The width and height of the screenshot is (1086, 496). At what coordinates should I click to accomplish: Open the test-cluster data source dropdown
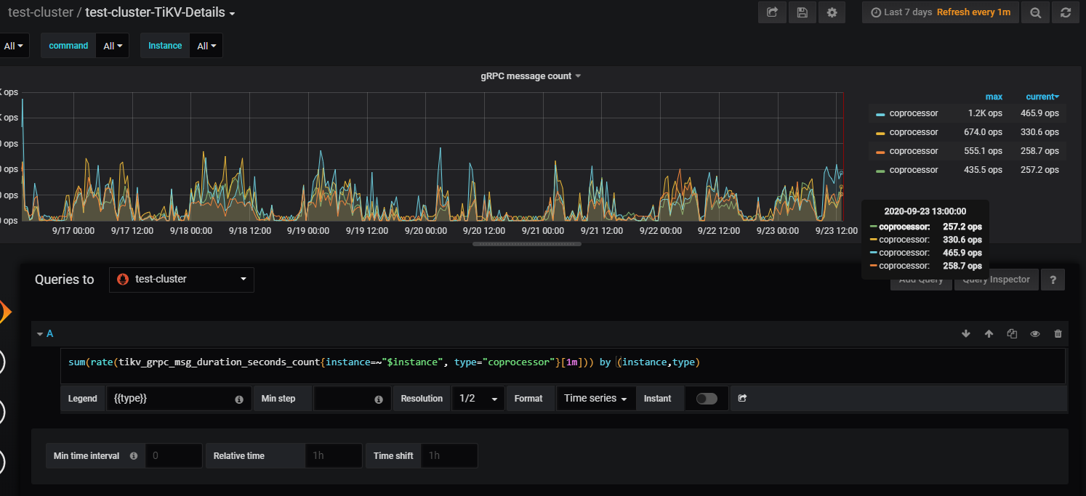182,280
